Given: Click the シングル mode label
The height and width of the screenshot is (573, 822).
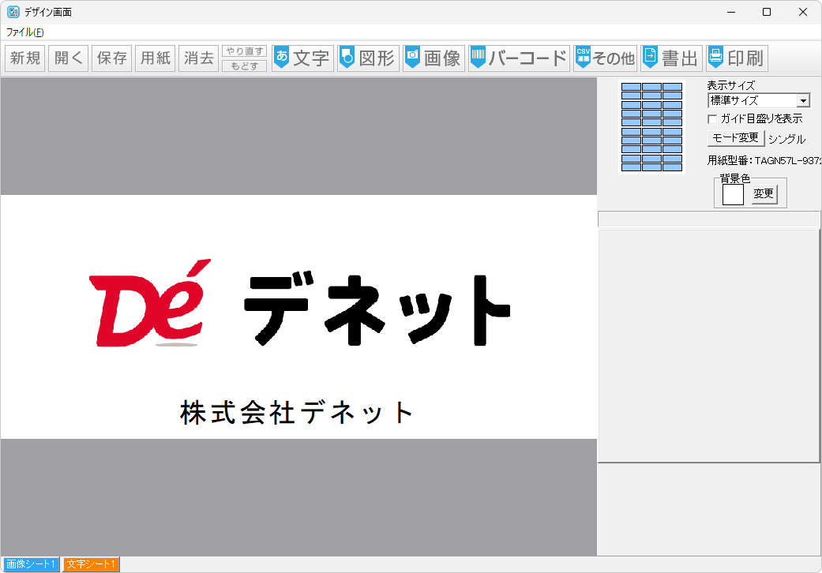Looking at the screenshot, I should tap(786, 139).
